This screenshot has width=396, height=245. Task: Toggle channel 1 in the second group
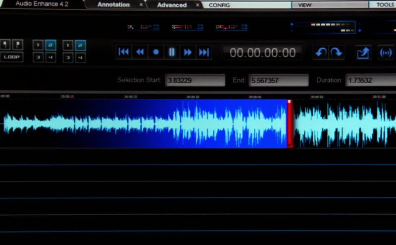tap(68, 45)
